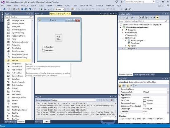
Task: Expand the Properties node in Solution Explorer
Action: pos(123,30)
